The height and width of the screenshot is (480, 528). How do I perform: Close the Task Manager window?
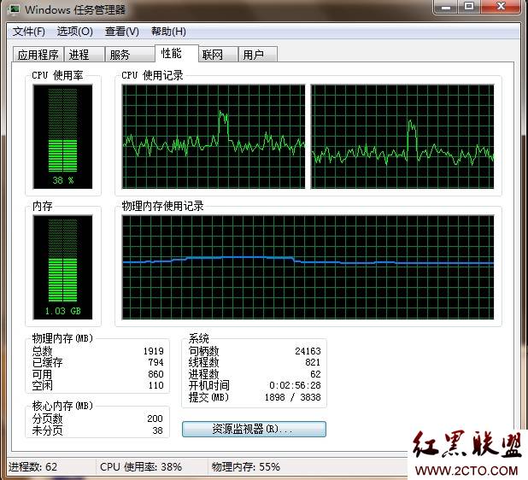pyautogui.click(x=501, y=7)
